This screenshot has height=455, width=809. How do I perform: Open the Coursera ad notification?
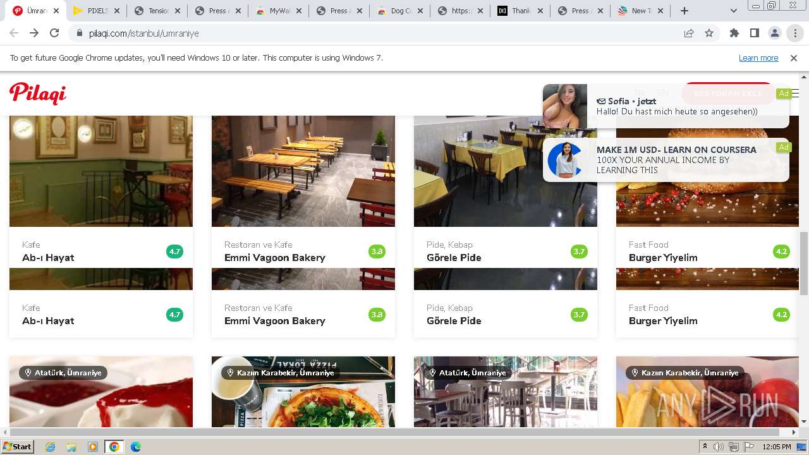(x=666, y=160)
